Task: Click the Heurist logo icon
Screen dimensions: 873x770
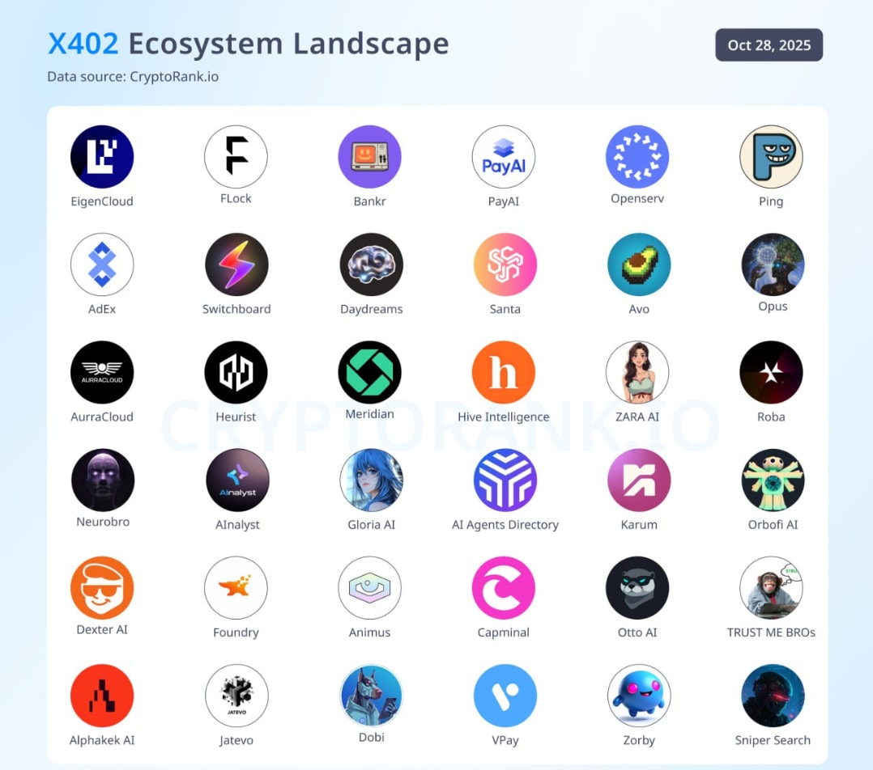Action: click(x=236, y=373)
